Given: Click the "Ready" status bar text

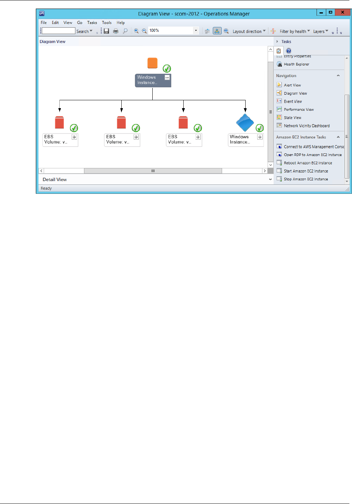Looking at the screenshot, I should click(x=46, y=188).
